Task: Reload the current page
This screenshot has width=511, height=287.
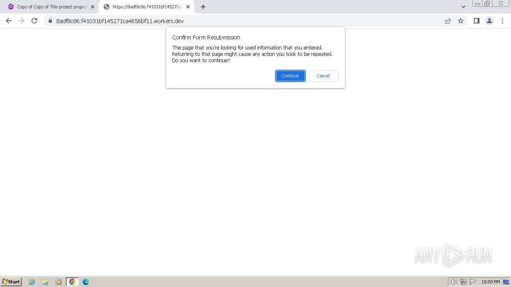Action: pos(34,21)
